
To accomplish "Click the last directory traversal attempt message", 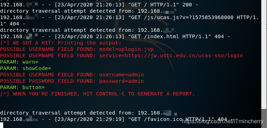I will (x=89, y=113).
